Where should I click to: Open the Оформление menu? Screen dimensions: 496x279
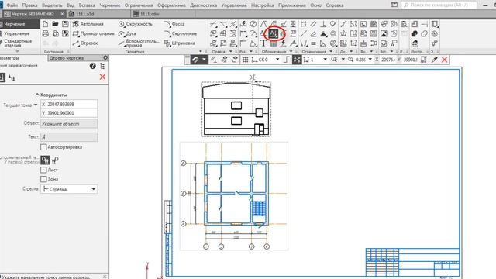(171, 5)
